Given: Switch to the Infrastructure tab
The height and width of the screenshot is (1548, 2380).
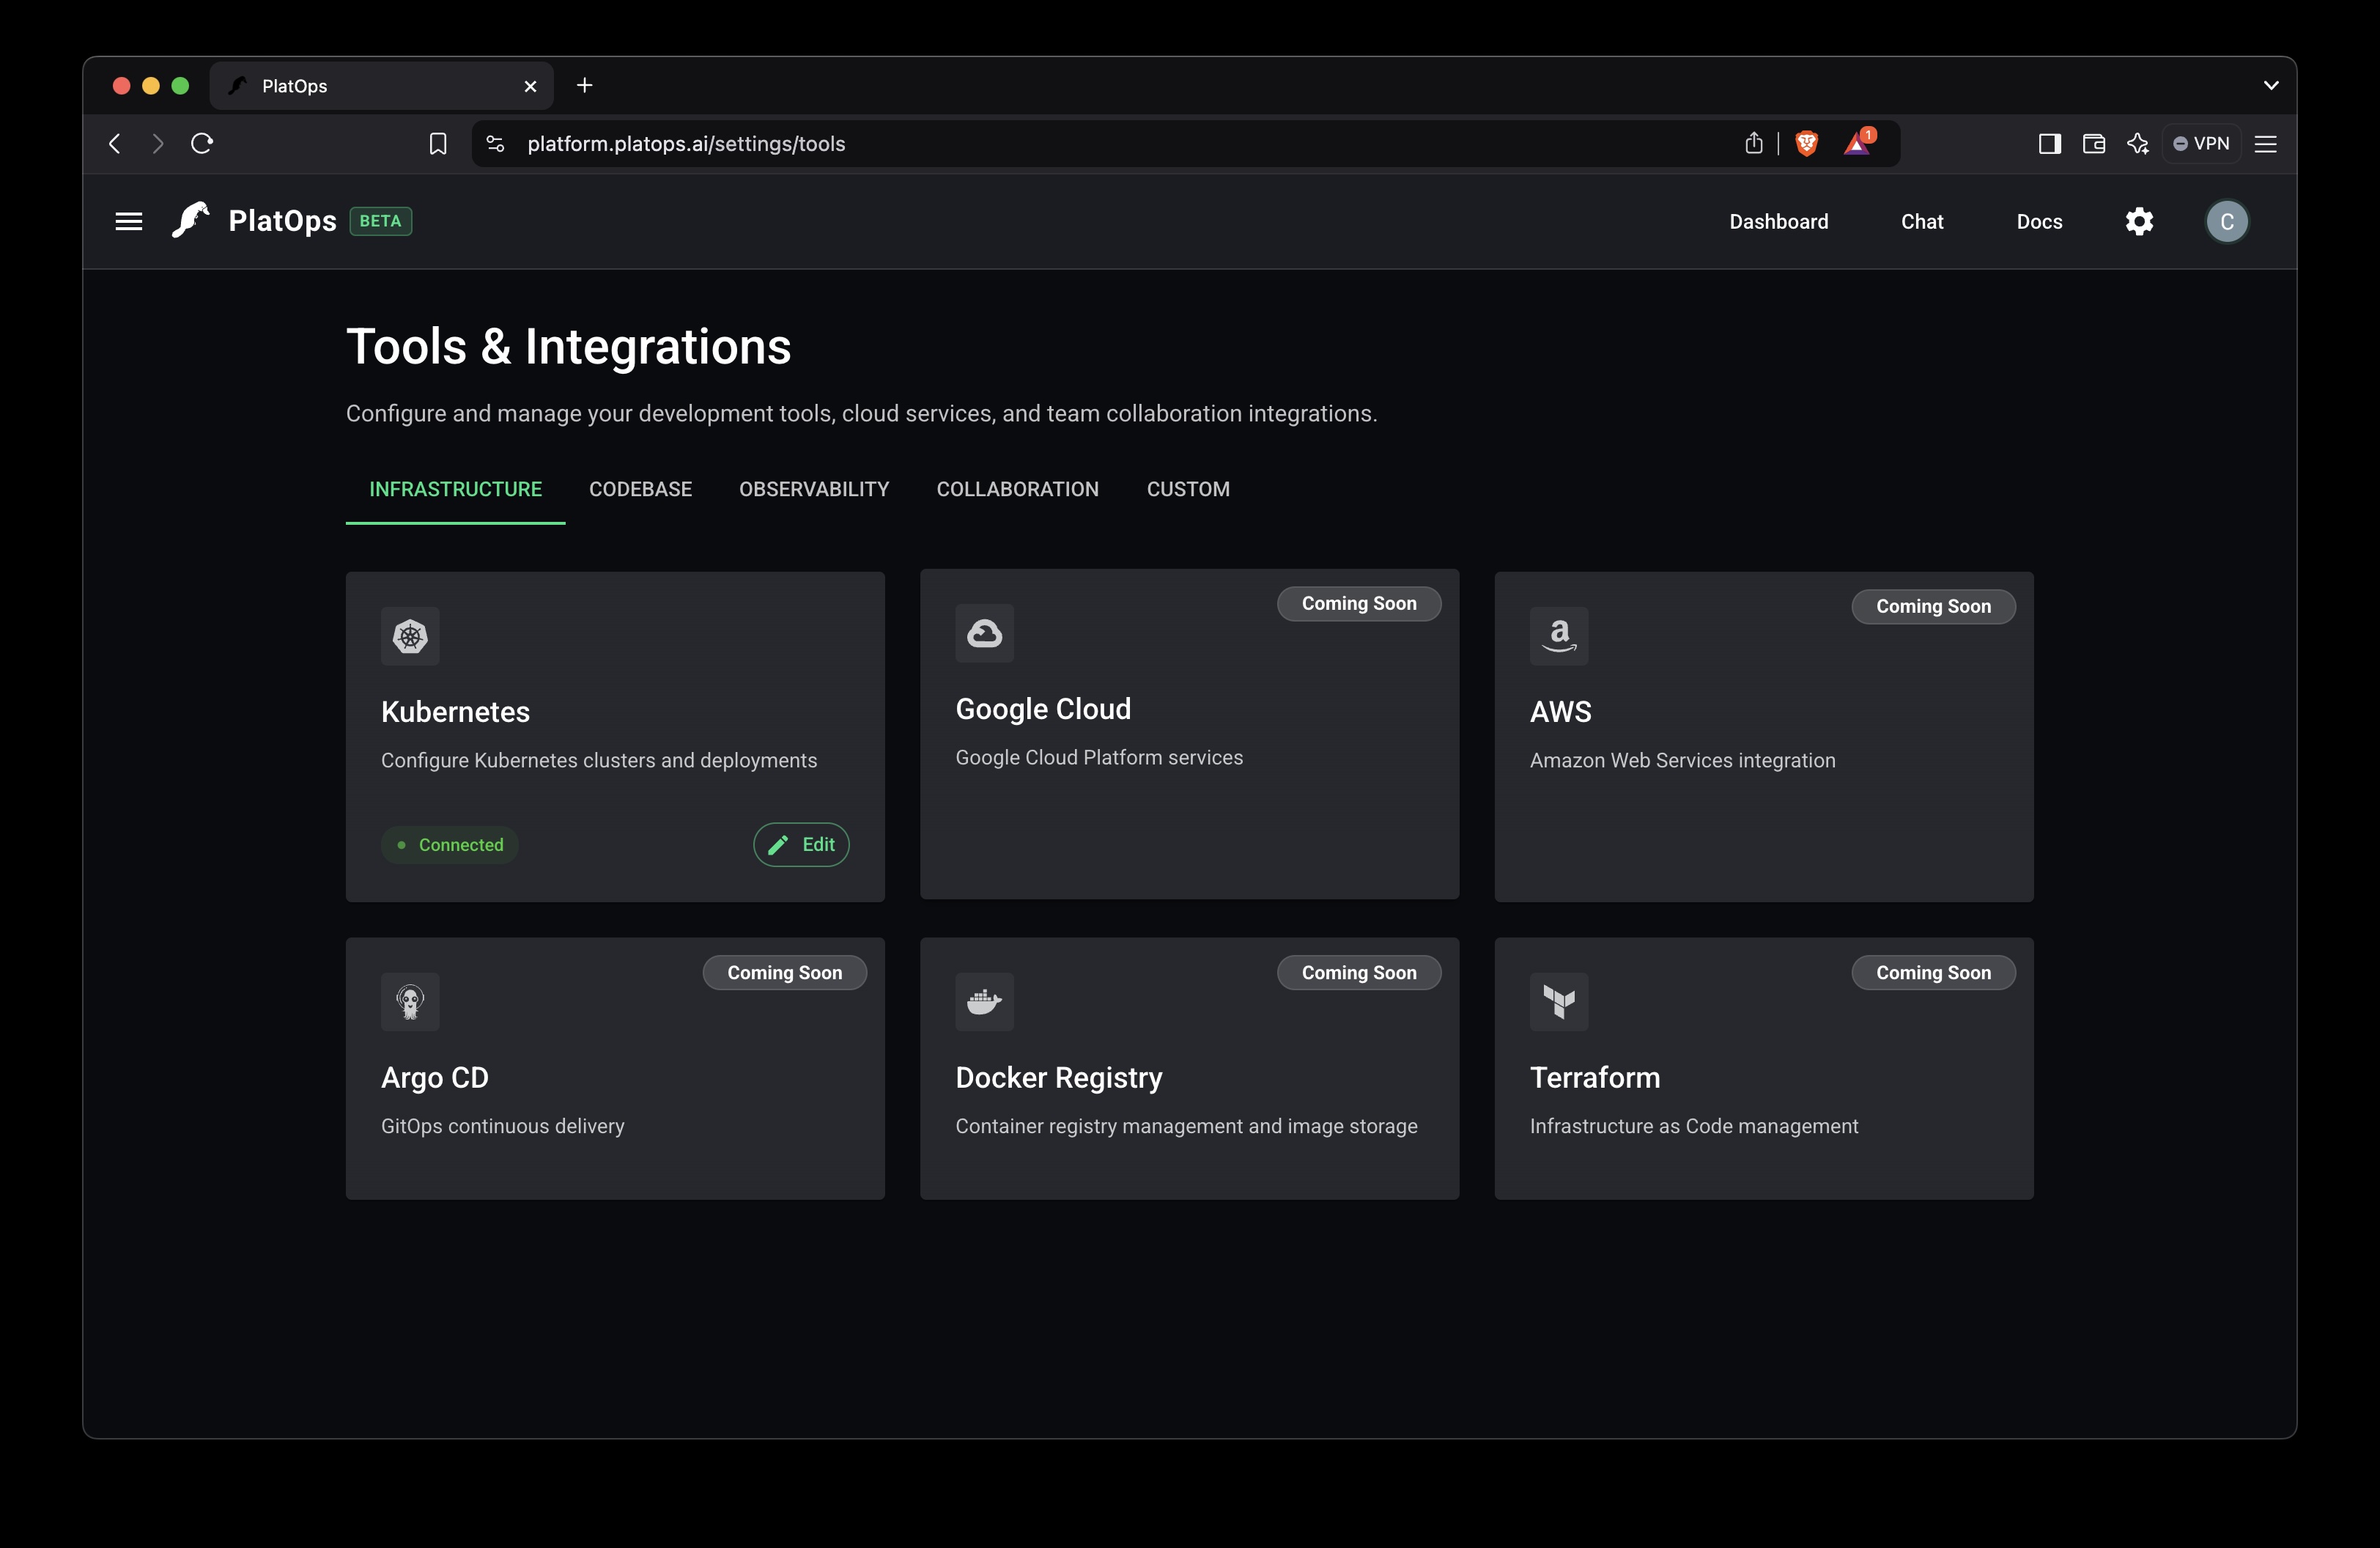Looking at the screenshot, I should (x=455, y=489).
